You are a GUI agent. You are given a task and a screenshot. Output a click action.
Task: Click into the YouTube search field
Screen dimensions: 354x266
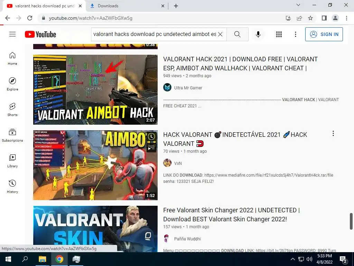[155, 34]
